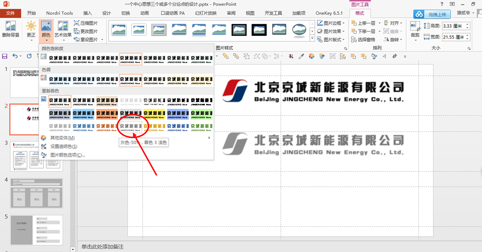482x252 pixels.
Task: Click the Undo arrow icon
Action: pyautogui.click(x=15, y=56)
